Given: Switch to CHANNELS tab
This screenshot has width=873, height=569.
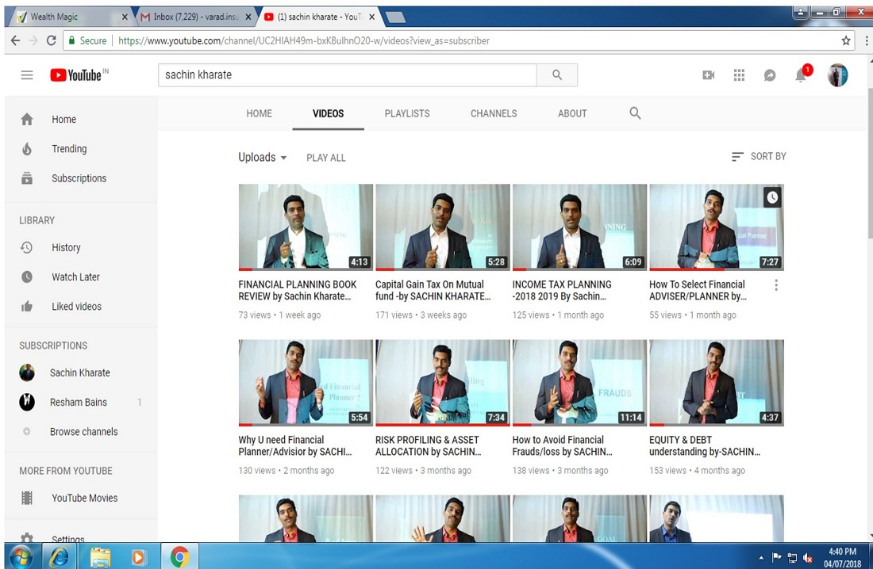Looking at the screenshot, I should click(494, 113).
